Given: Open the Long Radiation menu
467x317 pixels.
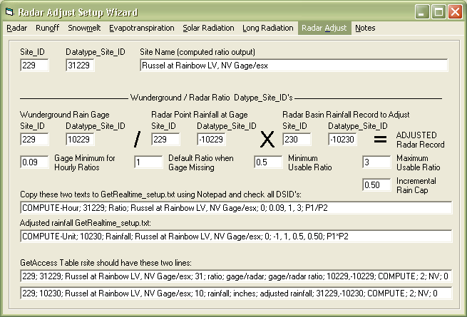Looking at the screenshot, I should pyautogui.click(x=267, y=28).
